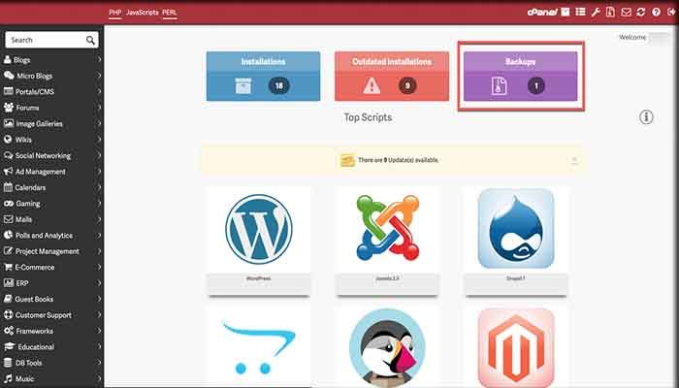
Task: Click the zip file icon in Backups card
Action: pos(499,85)
